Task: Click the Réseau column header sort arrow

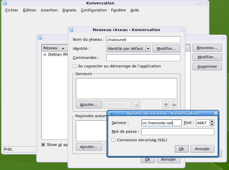Action: pos(63,48)
